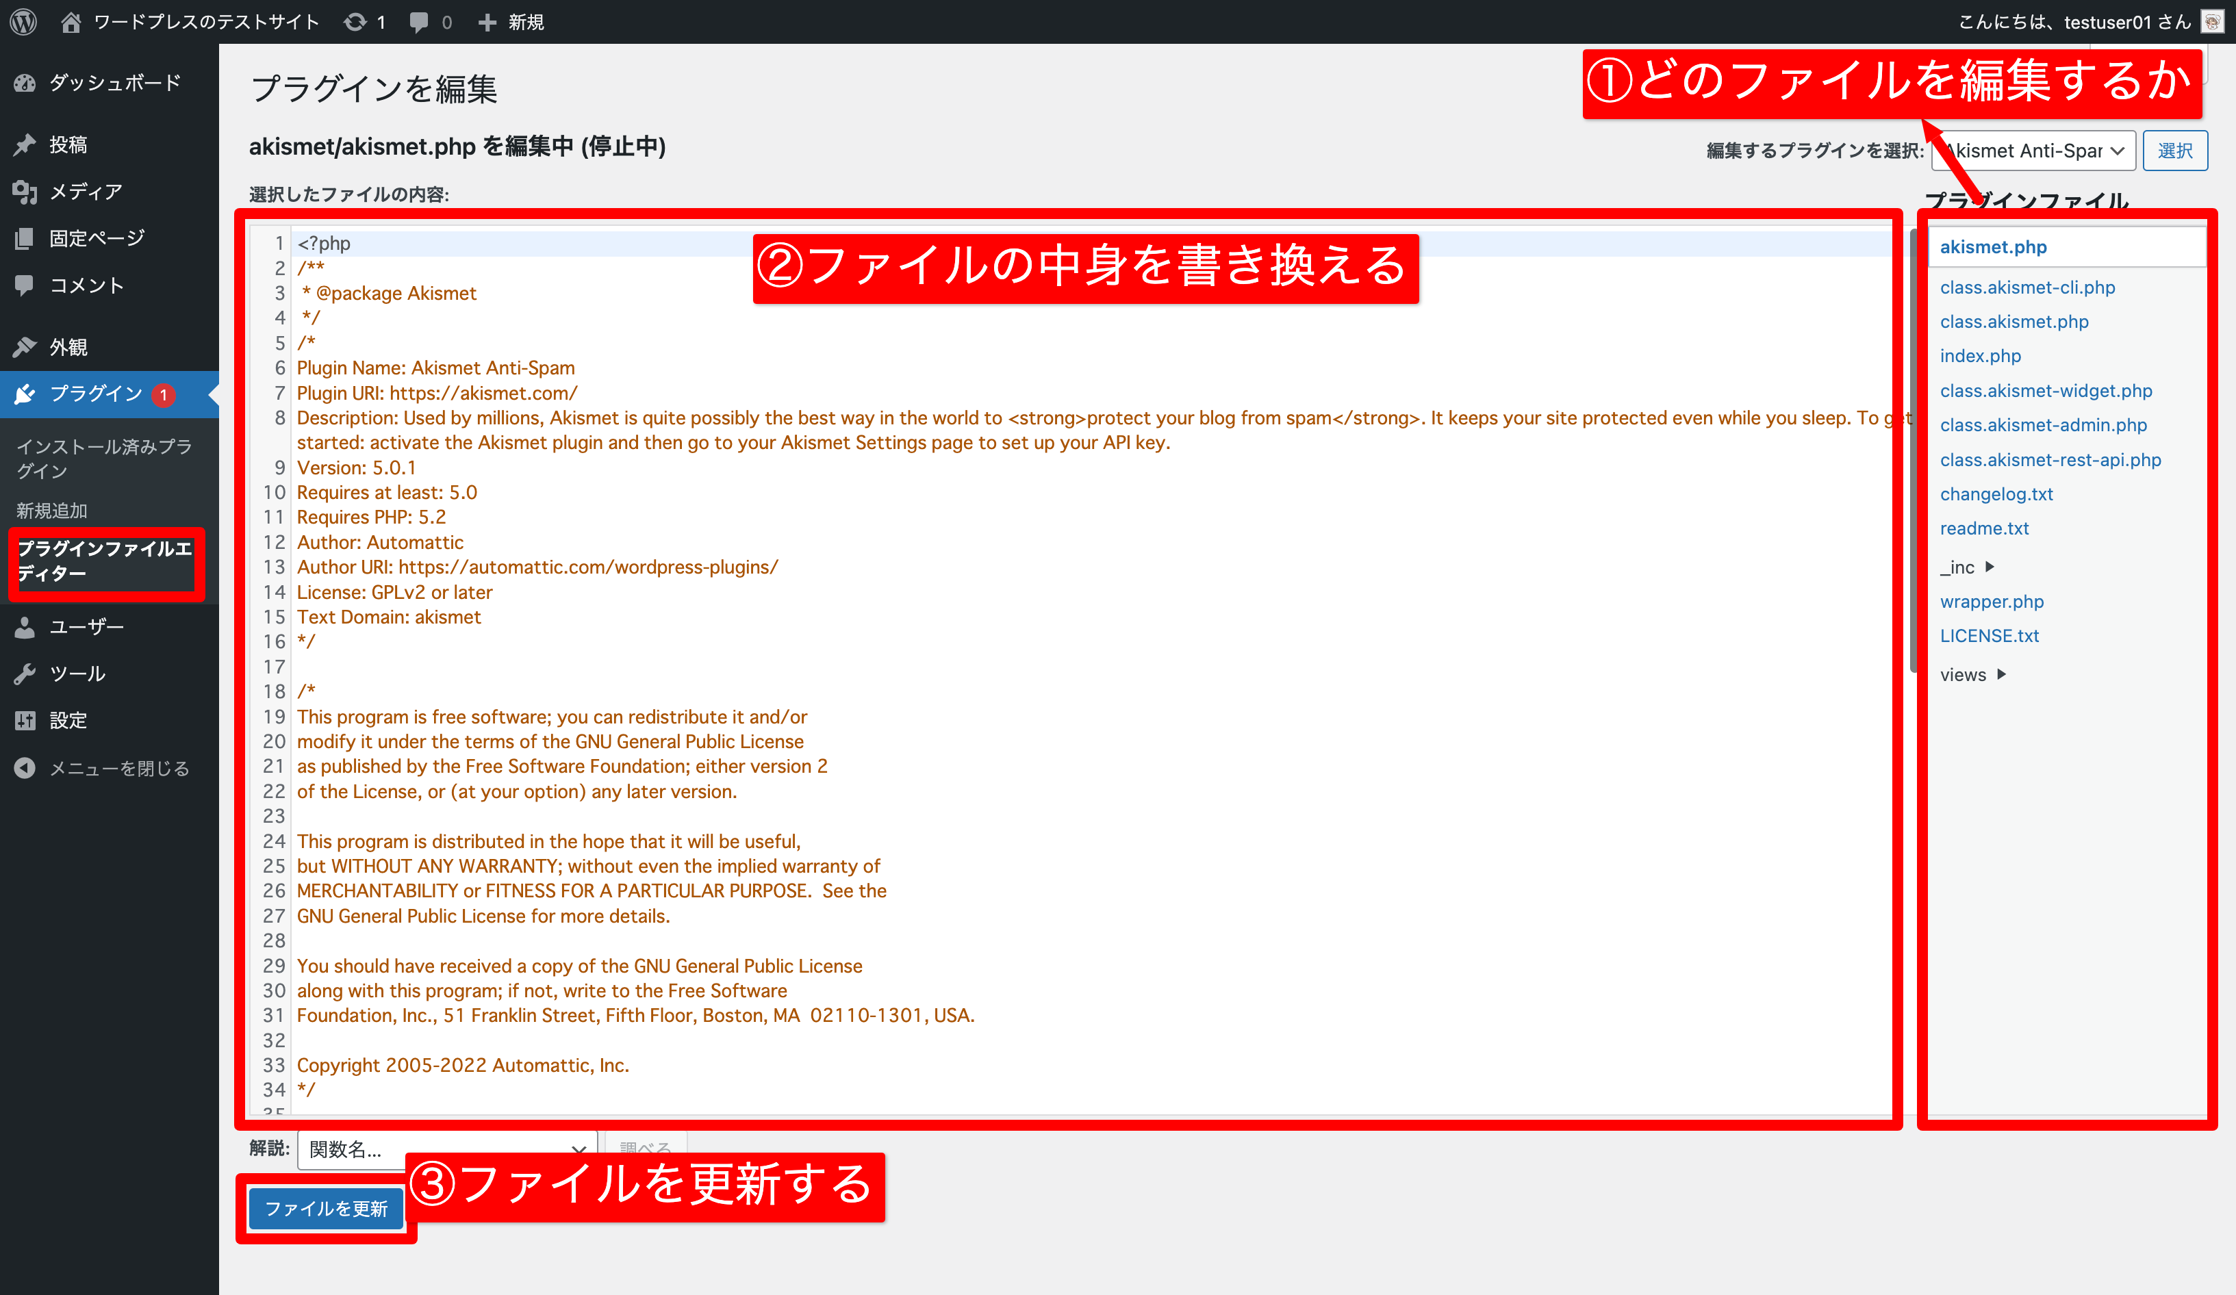Click the collapse menu arrow icon

[x=25, y=768]
